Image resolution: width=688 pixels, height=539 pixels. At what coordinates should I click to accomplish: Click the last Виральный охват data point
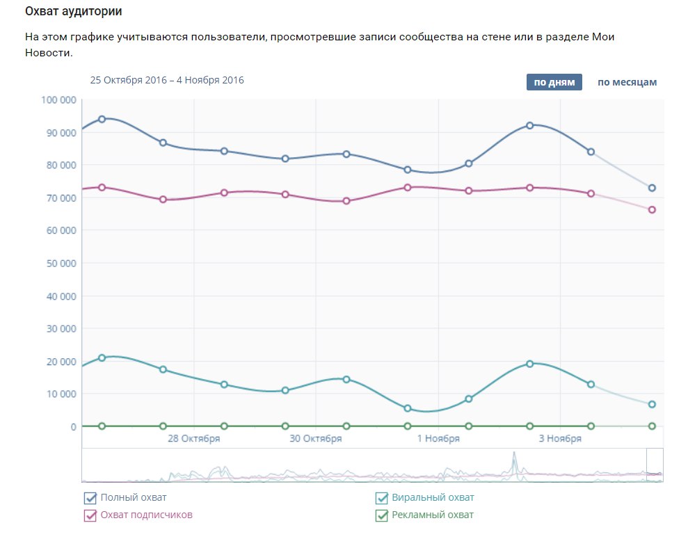652,404
